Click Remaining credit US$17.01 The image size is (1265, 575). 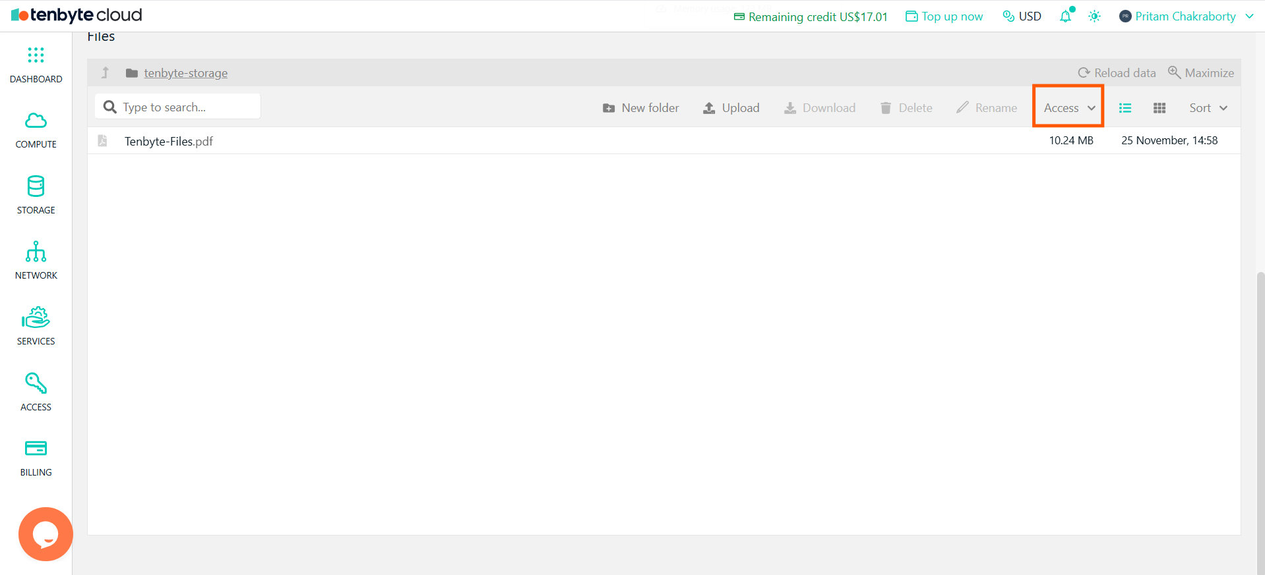[x=811, y=16]
